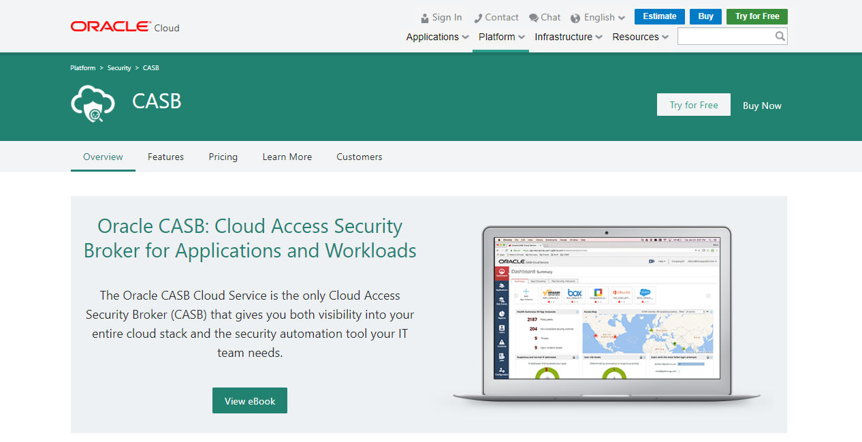Go to Platform breadcrumb
The height and width of the screenshot is (442, 862).
coord(83,68)
